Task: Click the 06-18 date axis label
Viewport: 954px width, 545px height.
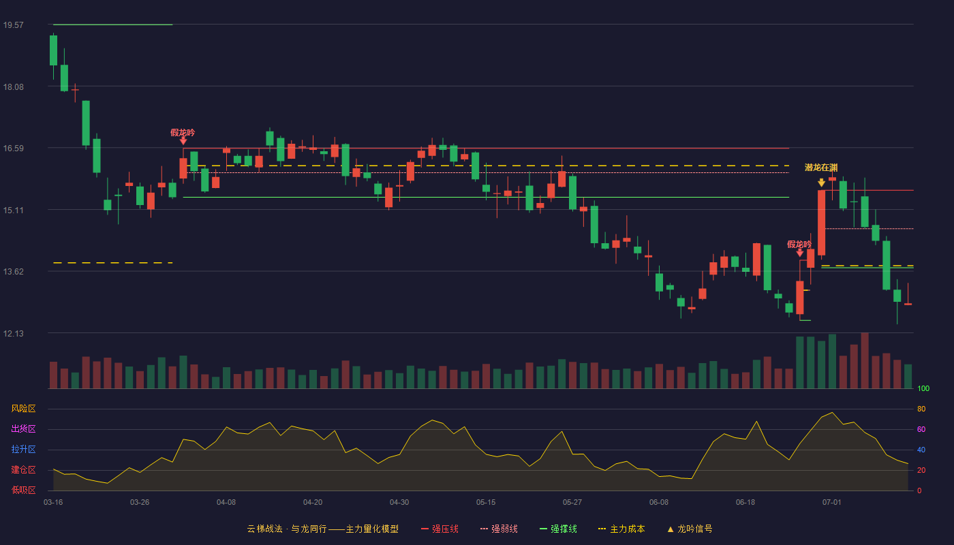Action: point(745,502)
